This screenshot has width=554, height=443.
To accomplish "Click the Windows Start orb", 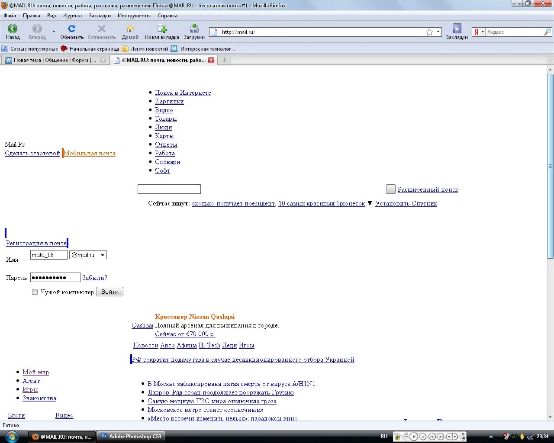I will tap(12, 436).
